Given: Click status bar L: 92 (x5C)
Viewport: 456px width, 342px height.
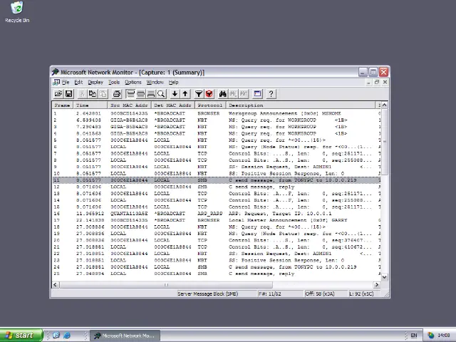Looking at the screenshot, I should 361,294.
